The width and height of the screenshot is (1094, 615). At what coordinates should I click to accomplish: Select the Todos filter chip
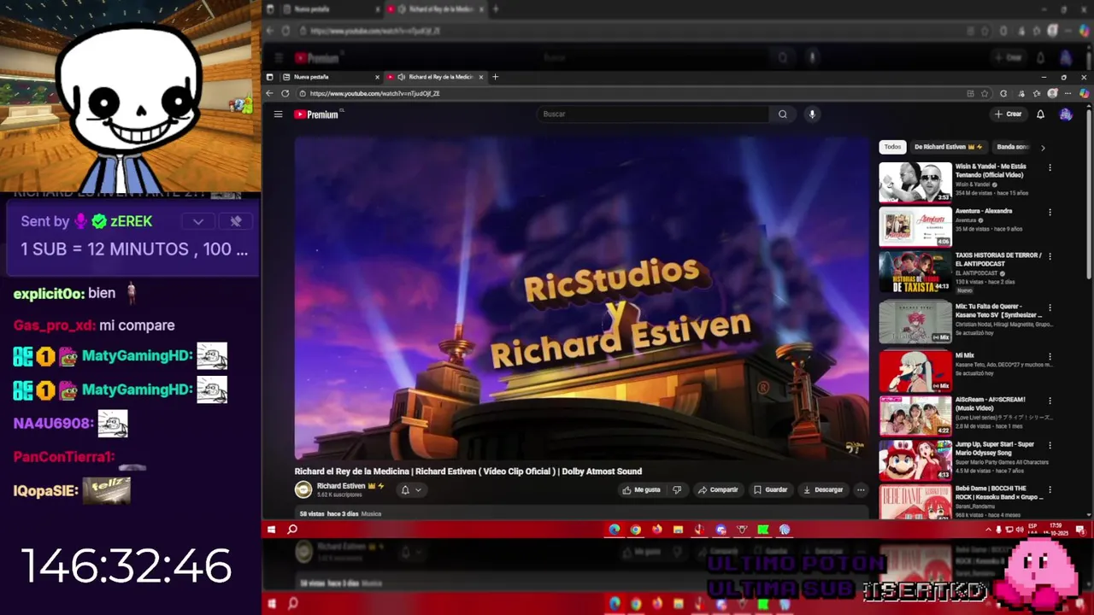click(892, 147)
